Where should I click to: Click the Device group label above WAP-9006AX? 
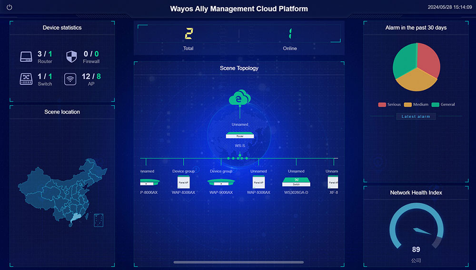(221, 171)
